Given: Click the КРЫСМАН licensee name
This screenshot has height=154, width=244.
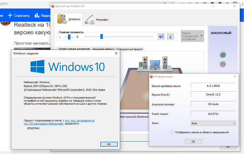Looking at the screenshot, I should 33,128.
